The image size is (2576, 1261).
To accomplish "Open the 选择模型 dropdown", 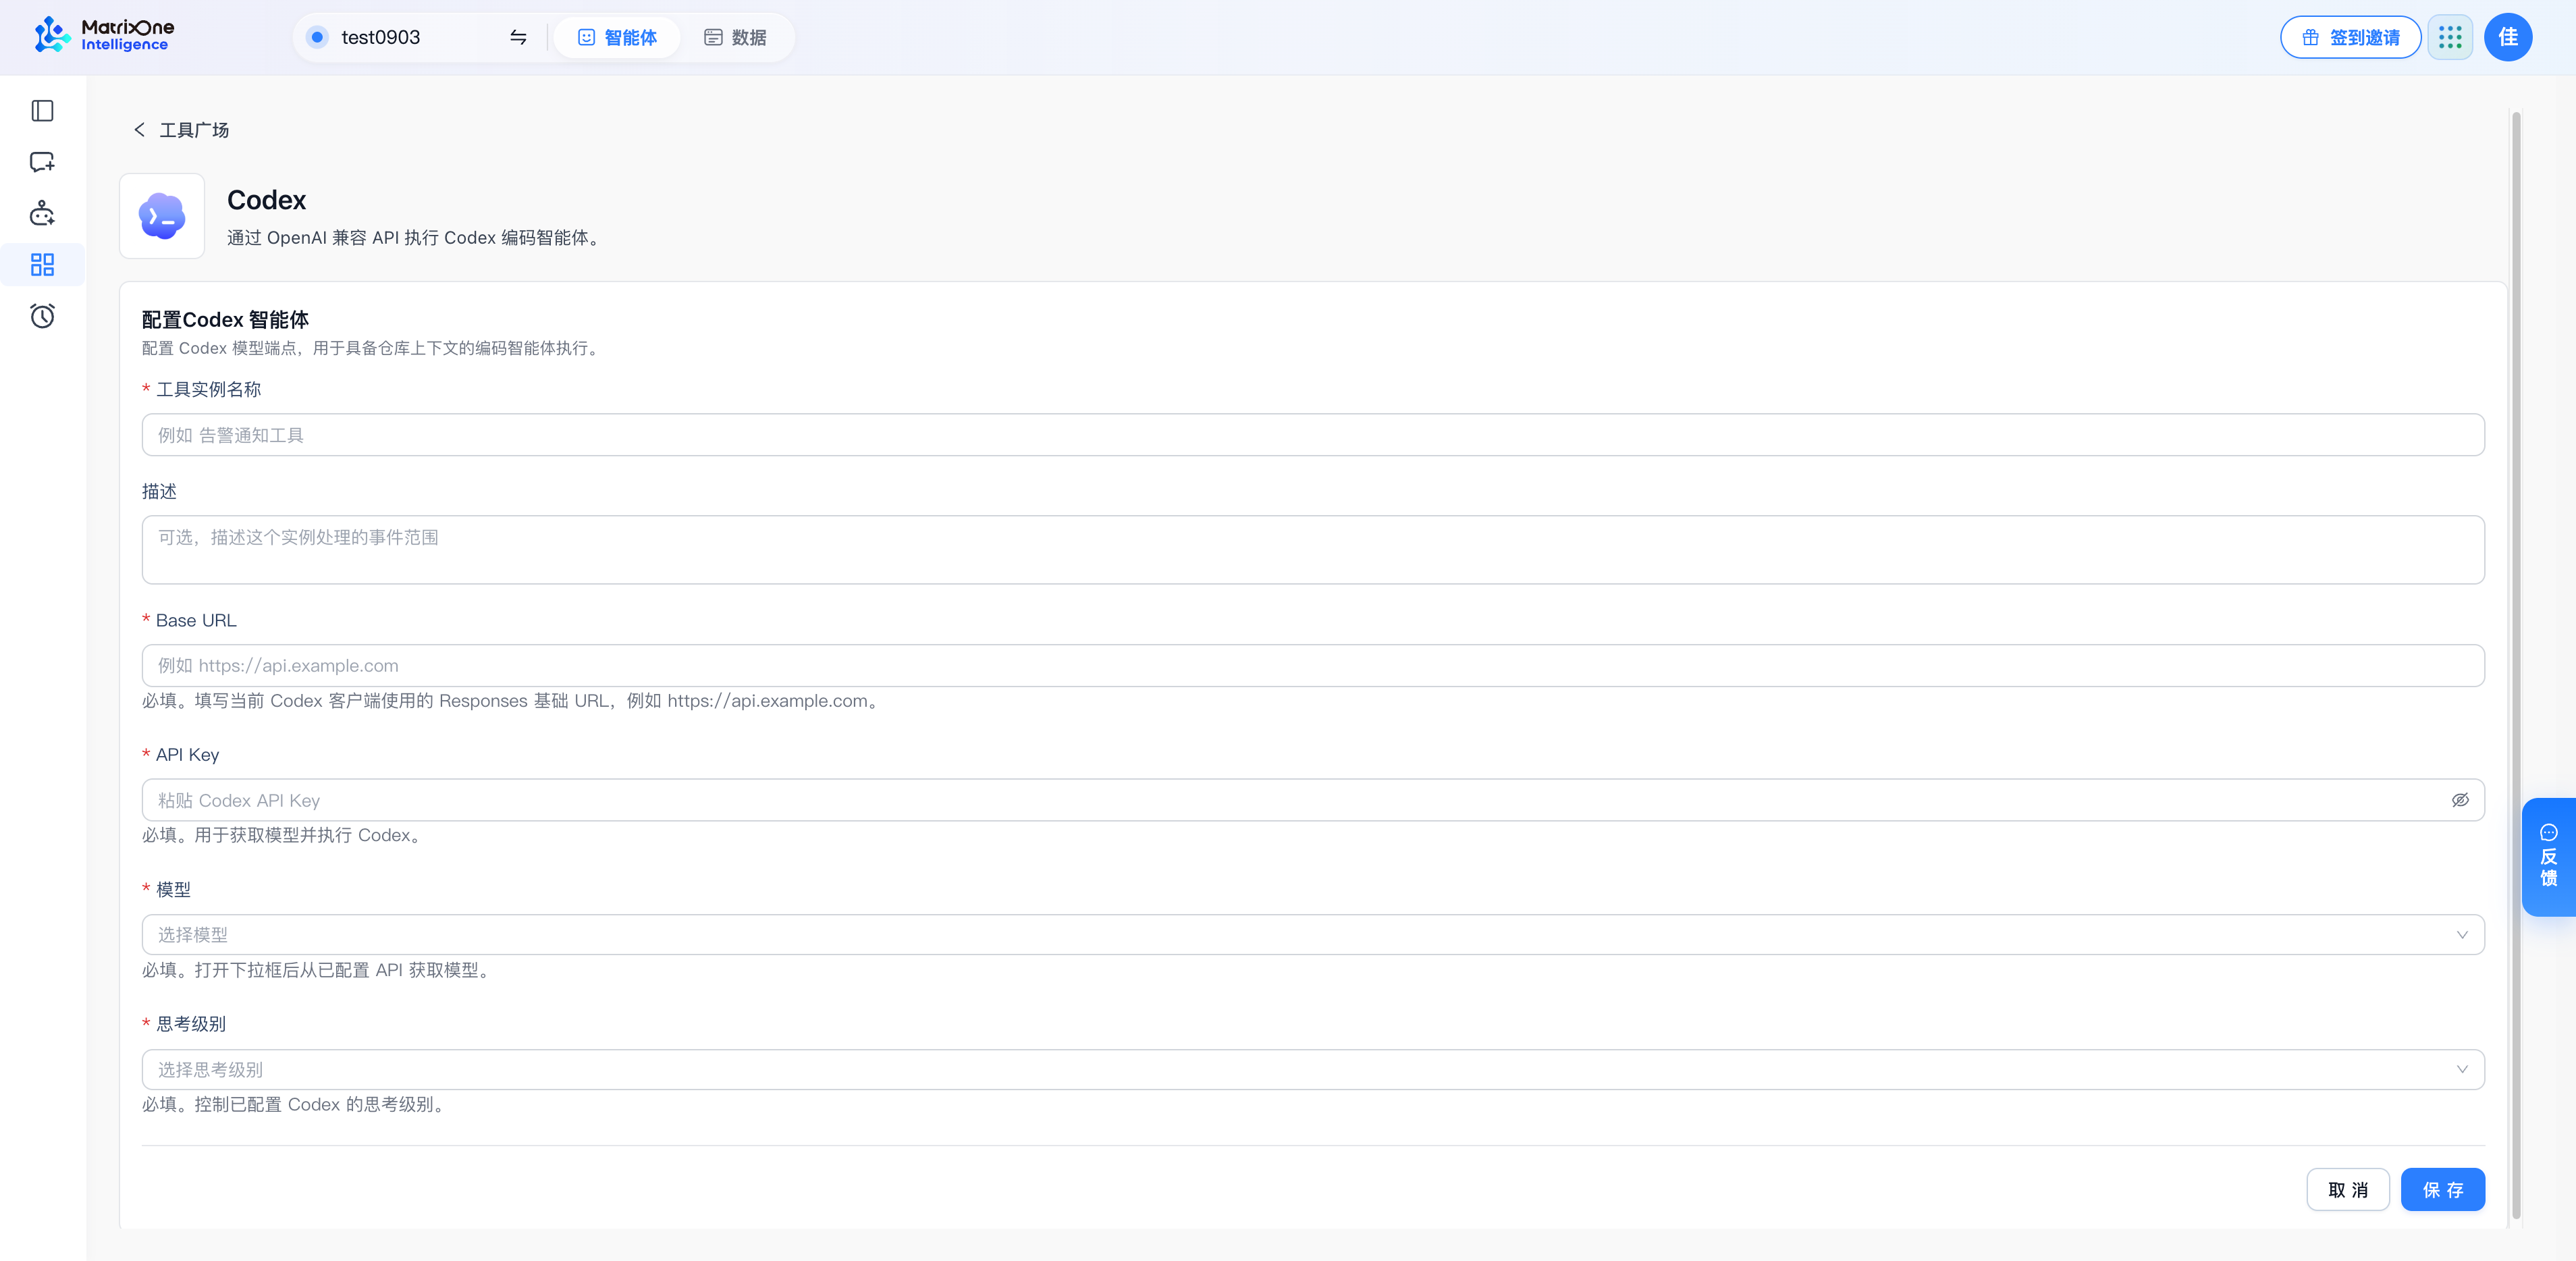I will click(x=1313, y=935).
